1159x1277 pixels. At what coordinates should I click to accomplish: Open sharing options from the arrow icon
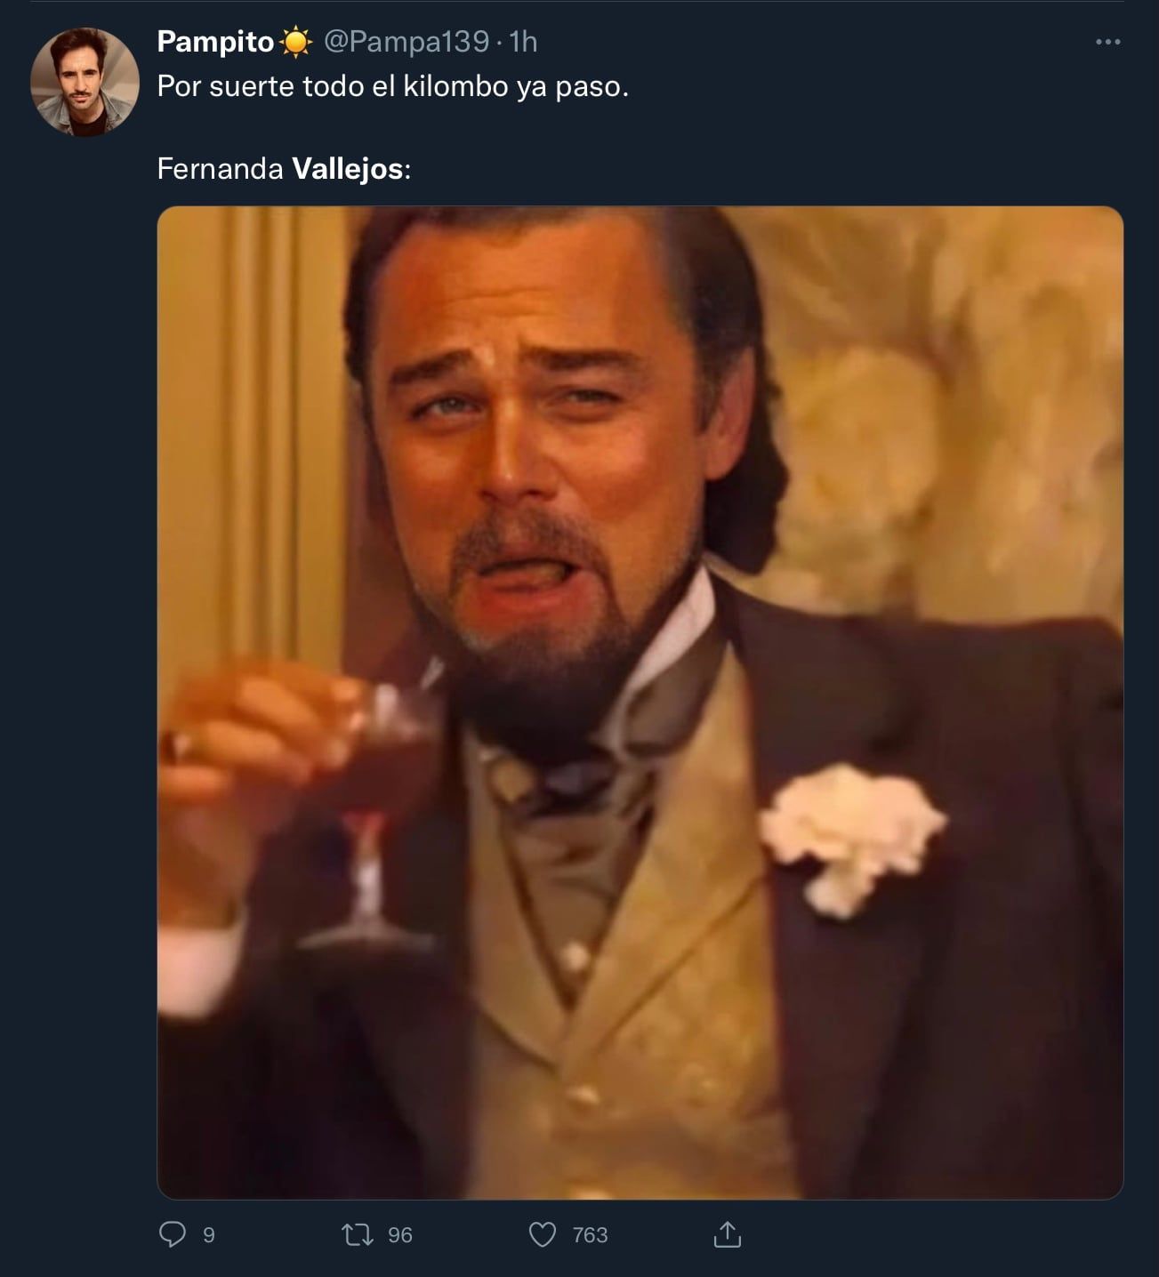click(727, 1234)
